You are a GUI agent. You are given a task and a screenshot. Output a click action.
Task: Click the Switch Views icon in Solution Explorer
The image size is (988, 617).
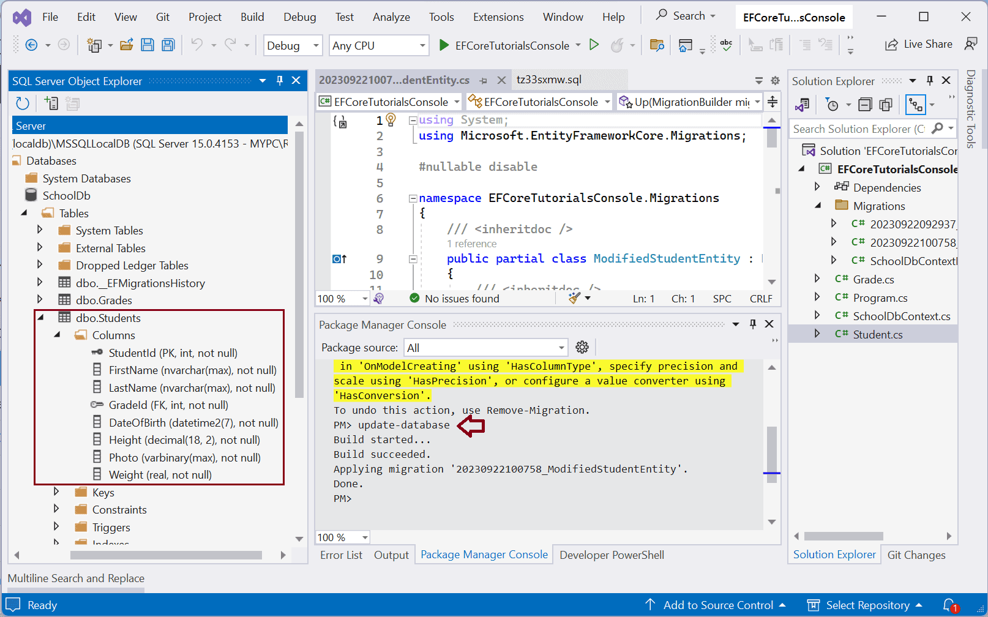(x=802, y=105)
